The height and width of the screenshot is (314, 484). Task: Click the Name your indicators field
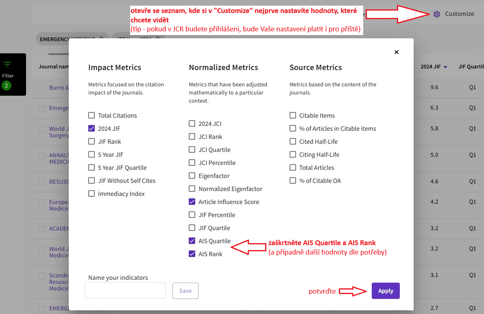pyautogui.click(x=125, y=291)
